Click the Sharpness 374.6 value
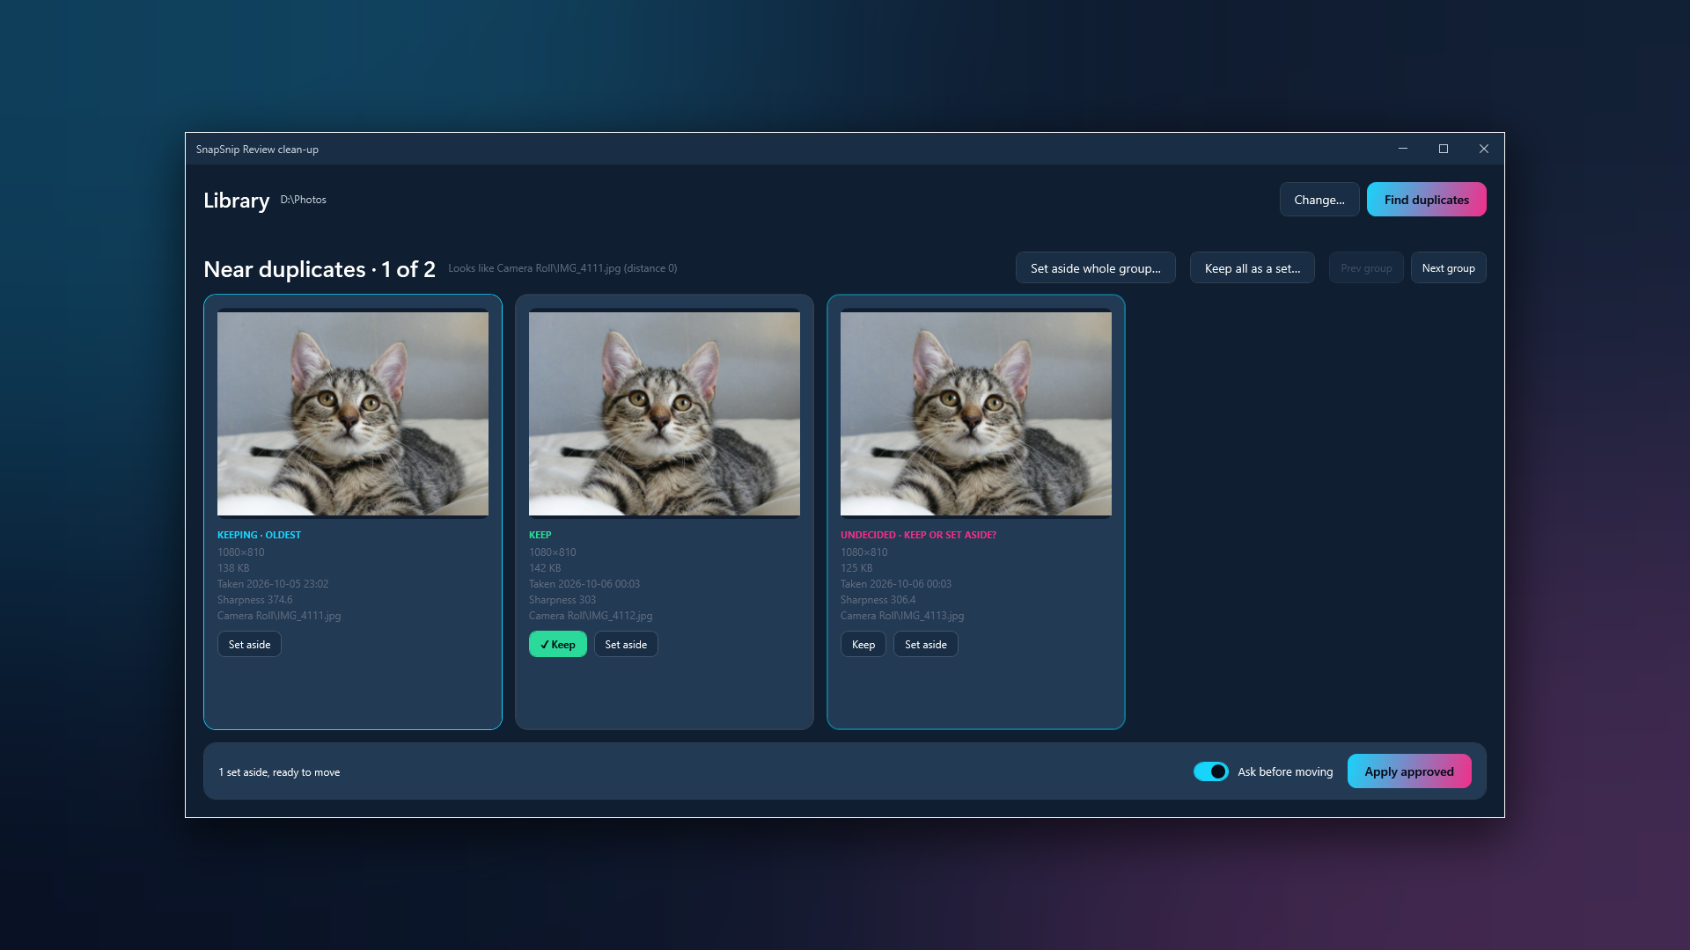Viewport: 1690px width, 950px height. coord(254,600)
